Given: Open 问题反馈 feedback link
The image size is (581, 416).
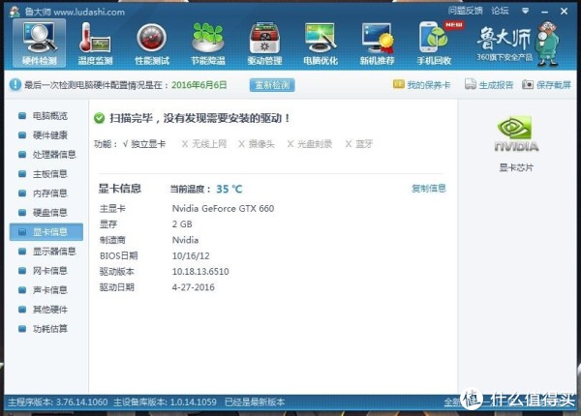Looking at the screenshot, I should [466, 11].
